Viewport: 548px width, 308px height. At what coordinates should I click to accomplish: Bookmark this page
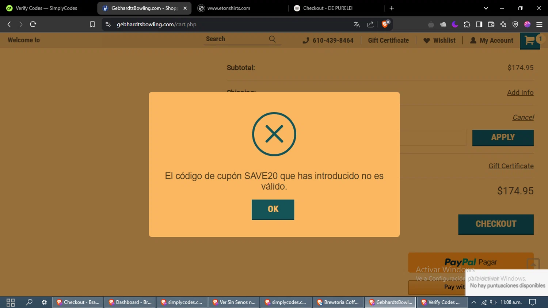tap(92, 24)
